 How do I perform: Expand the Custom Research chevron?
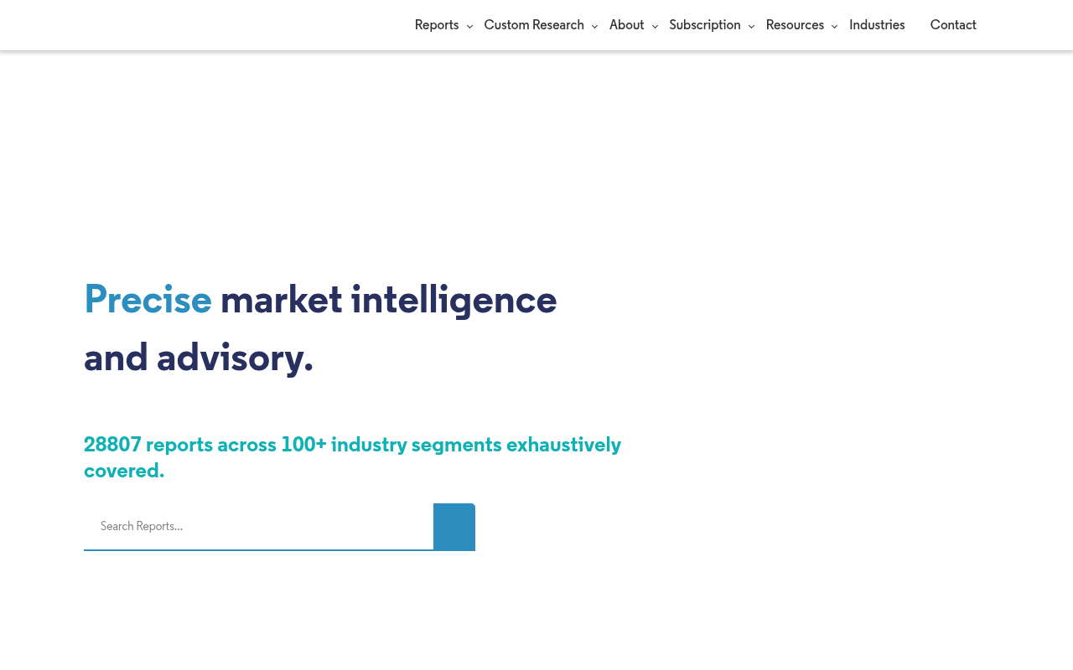(594, 27)
